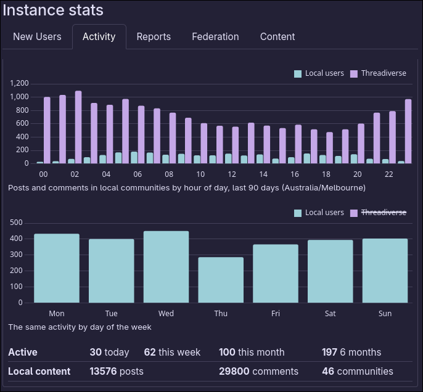Select the Activity tab
Viewport: 423px width, 392px height.
99,36
